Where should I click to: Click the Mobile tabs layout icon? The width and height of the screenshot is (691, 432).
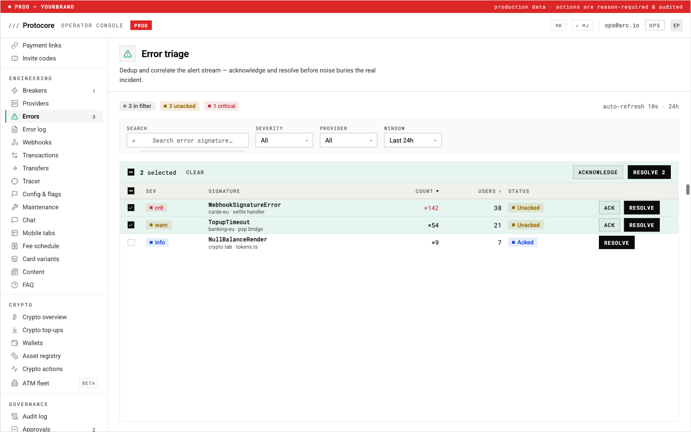pyautogui.click(x=15, y=233)
